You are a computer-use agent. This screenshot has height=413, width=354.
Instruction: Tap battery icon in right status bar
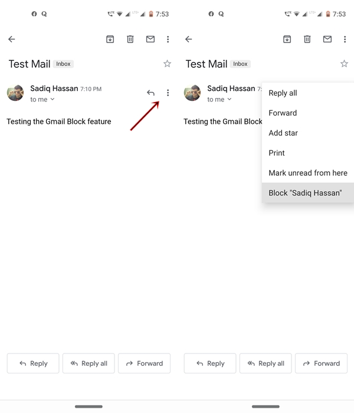click(328, 14)
